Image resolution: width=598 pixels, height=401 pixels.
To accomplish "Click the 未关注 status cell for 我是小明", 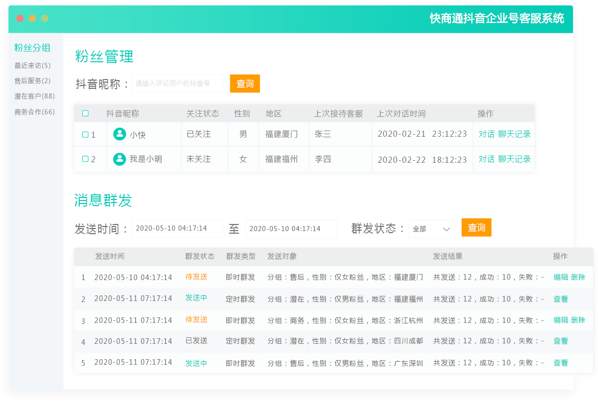I will 199,159.
